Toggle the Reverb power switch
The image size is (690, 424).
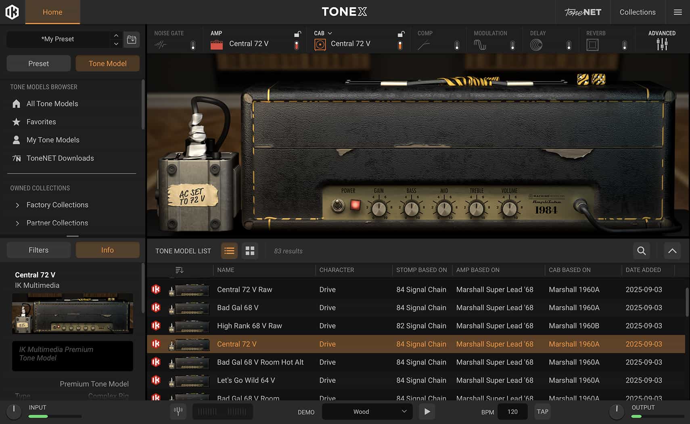coord(624,45)
